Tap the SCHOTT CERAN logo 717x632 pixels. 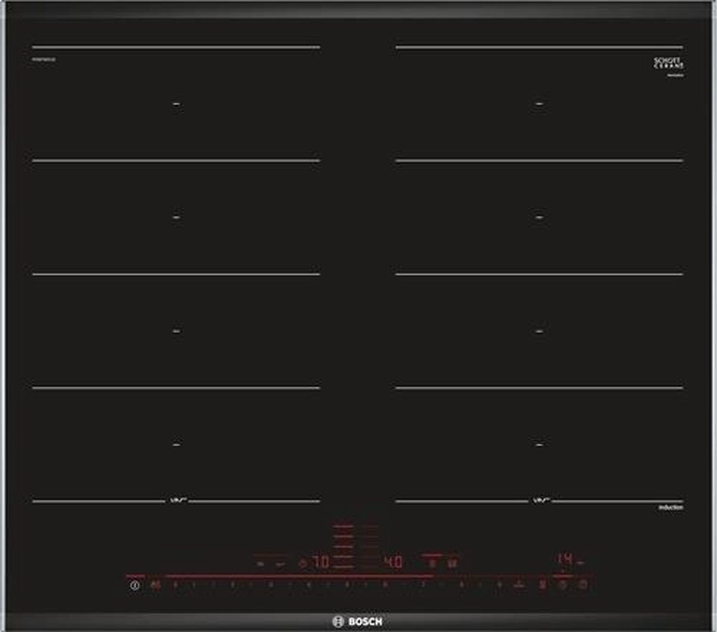coord(669,64)
